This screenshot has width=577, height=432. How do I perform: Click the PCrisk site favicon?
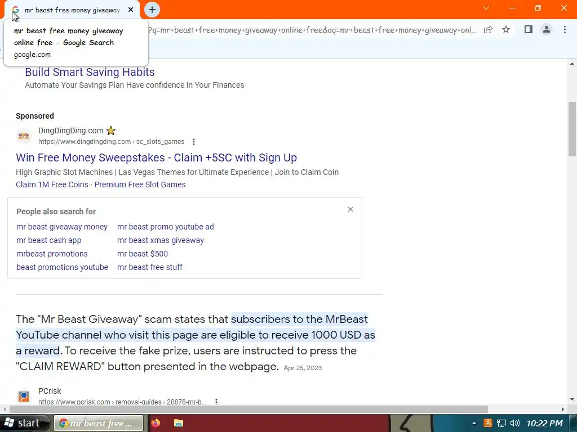(x=24, y=397)
